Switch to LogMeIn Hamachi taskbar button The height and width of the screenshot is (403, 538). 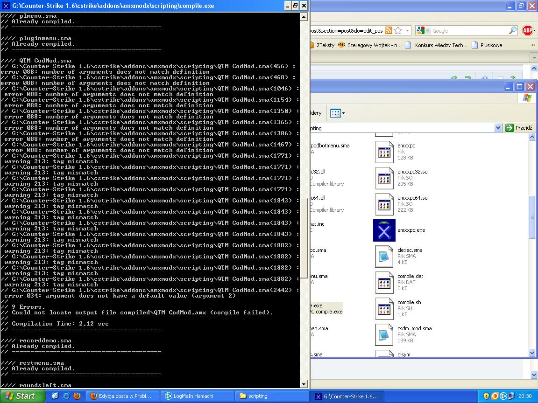pyautogui.click(x=197, y=396)
